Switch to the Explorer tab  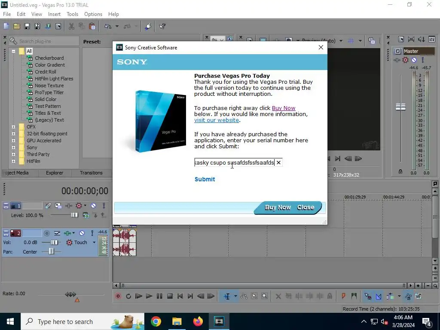(55, 173)
